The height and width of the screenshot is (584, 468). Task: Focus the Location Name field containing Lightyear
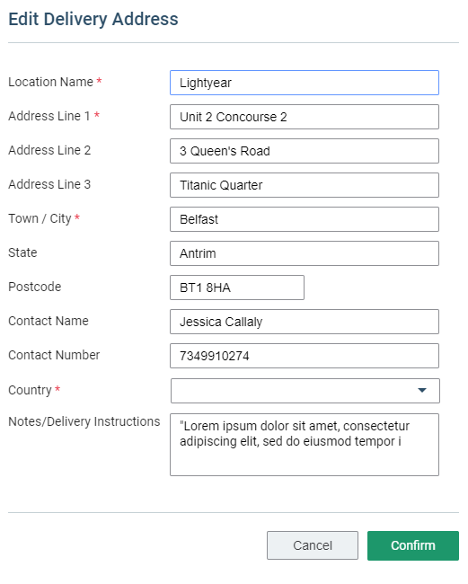(x=305, y=83)
